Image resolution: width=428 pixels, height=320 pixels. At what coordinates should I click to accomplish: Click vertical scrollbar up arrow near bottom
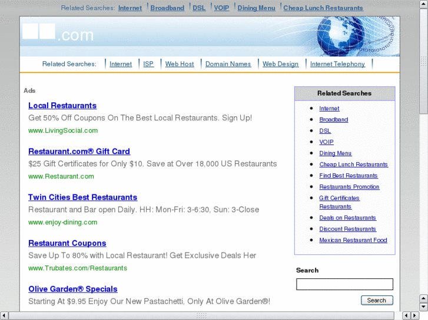click(x=424, y=298)
